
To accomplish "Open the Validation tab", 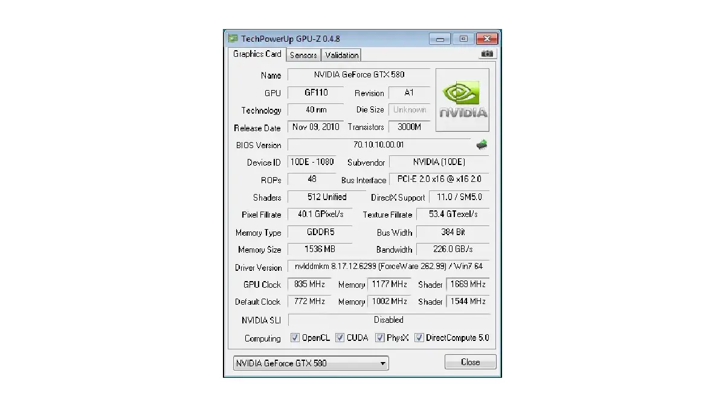I will 341,55.
